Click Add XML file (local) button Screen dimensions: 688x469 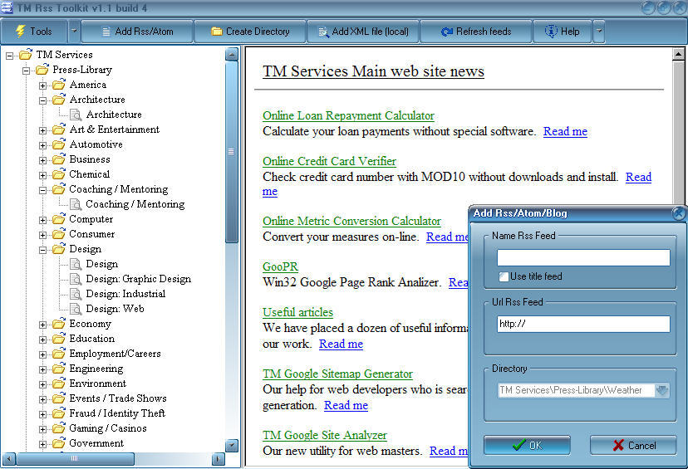[x=363, y=32]
